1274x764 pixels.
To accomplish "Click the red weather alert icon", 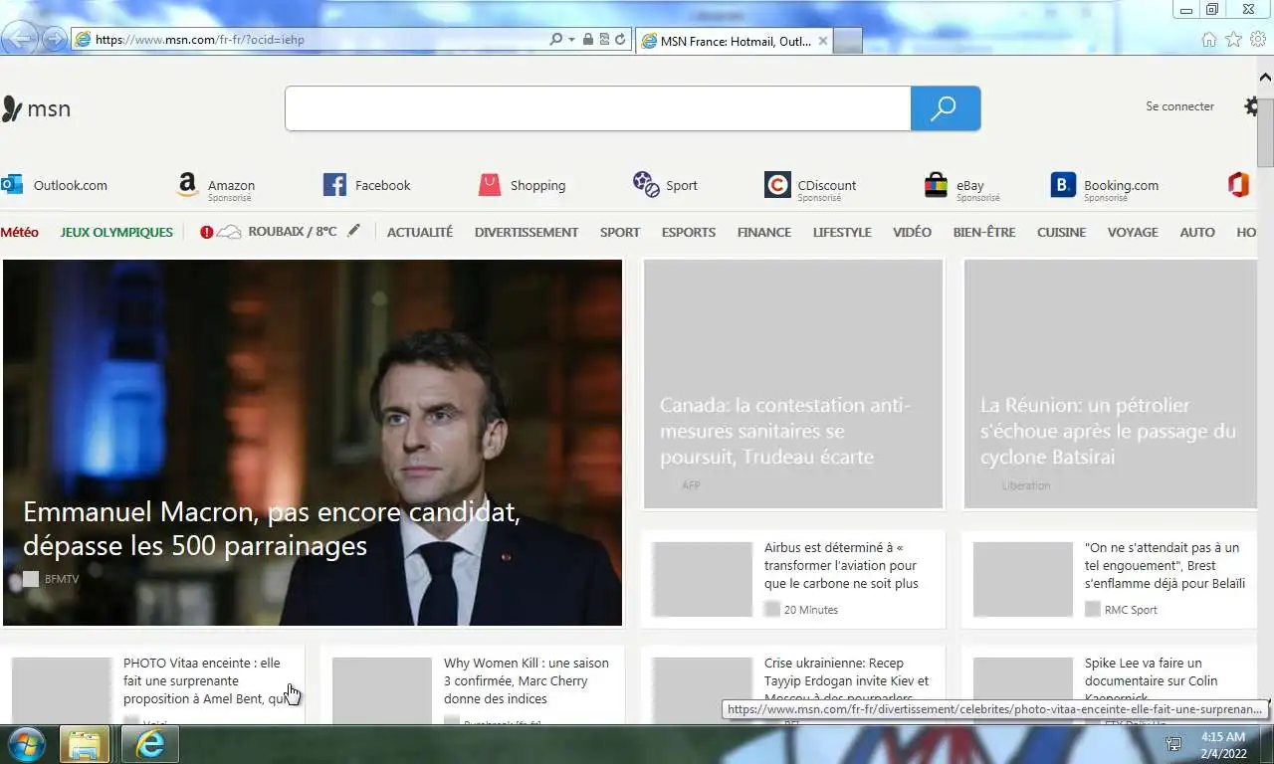I will (x=206, y=232).
